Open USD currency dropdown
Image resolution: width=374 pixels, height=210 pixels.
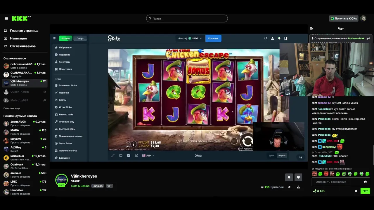pyautogui.click(x=148, y=155)
